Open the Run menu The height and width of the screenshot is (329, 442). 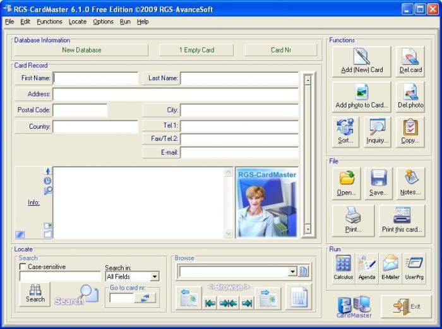pyautogui.click(x=125, y=21)
